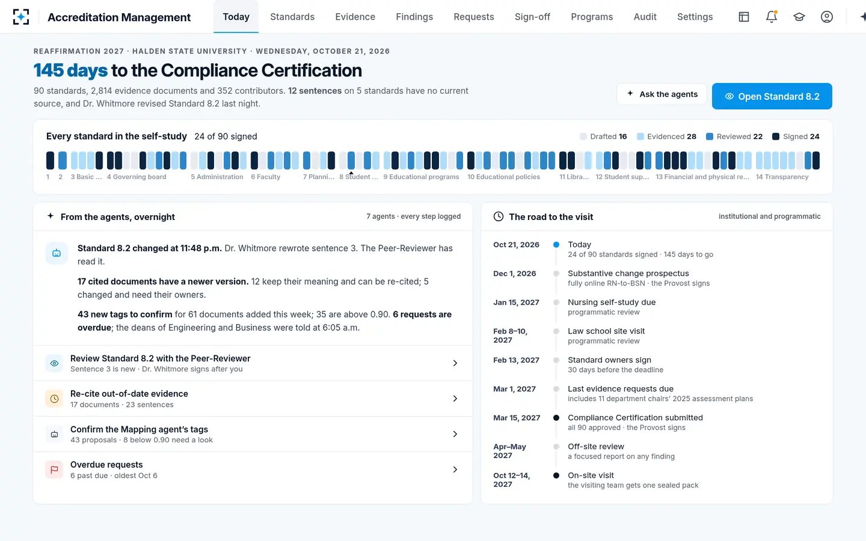Click the Accreditation Management logo icon

coord(21,17)
